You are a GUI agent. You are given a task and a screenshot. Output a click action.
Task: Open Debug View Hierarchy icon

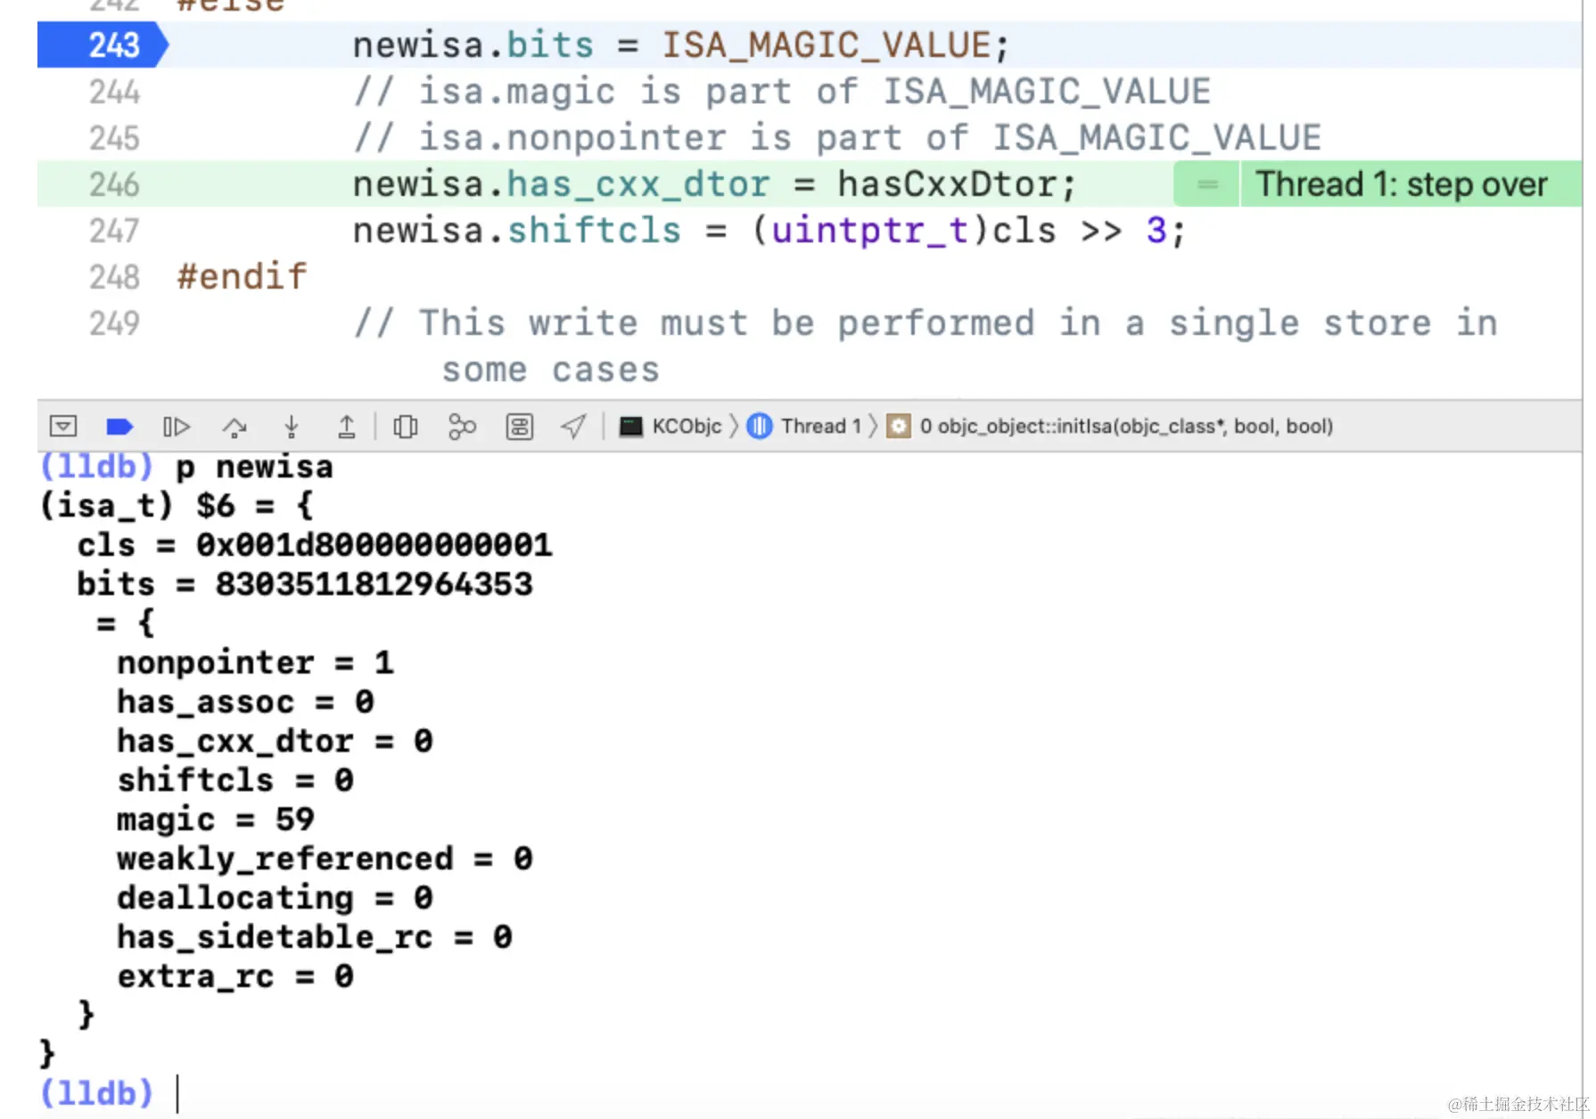(x=405, y=428)
